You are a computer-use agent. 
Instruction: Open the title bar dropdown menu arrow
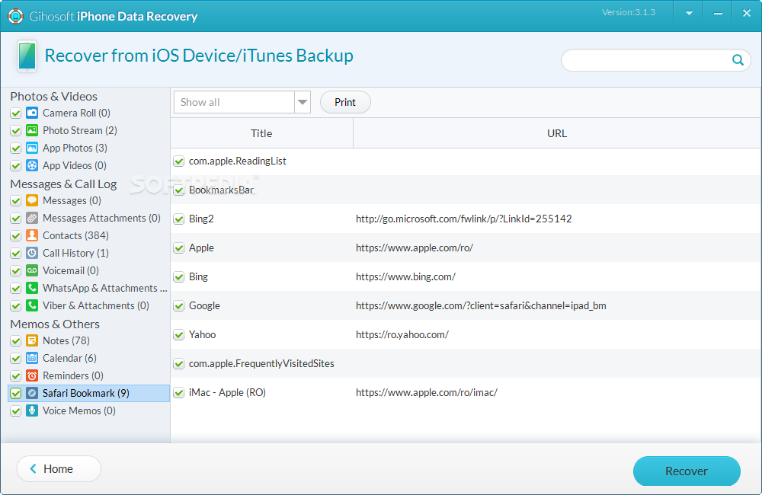[689, 14]
